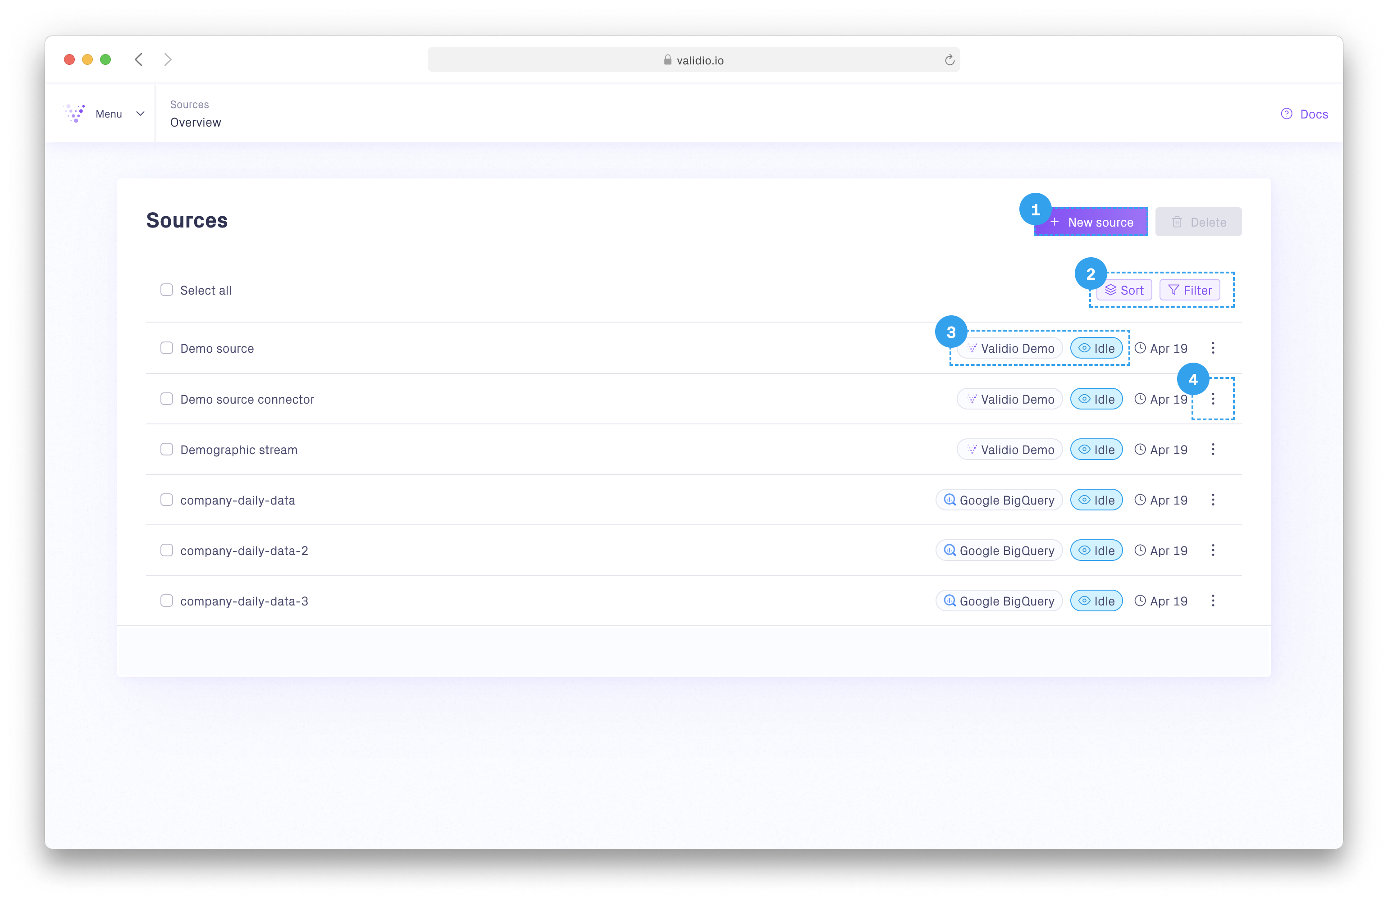Click Idle eye badge on Demo source
1388x901 pixels.
1096,348
